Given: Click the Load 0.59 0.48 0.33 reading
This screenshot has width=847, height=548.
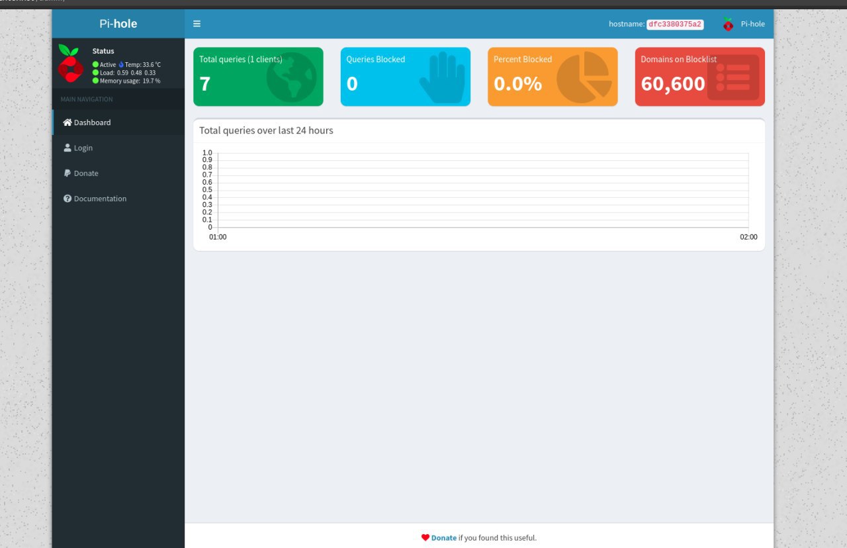Looking at the screenshot, I should 128,72.
